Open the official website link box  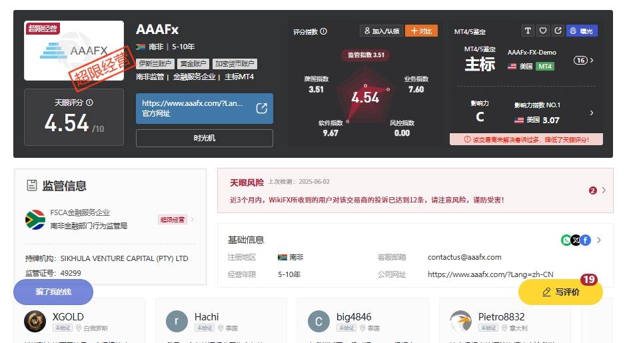tap(205, 109)
